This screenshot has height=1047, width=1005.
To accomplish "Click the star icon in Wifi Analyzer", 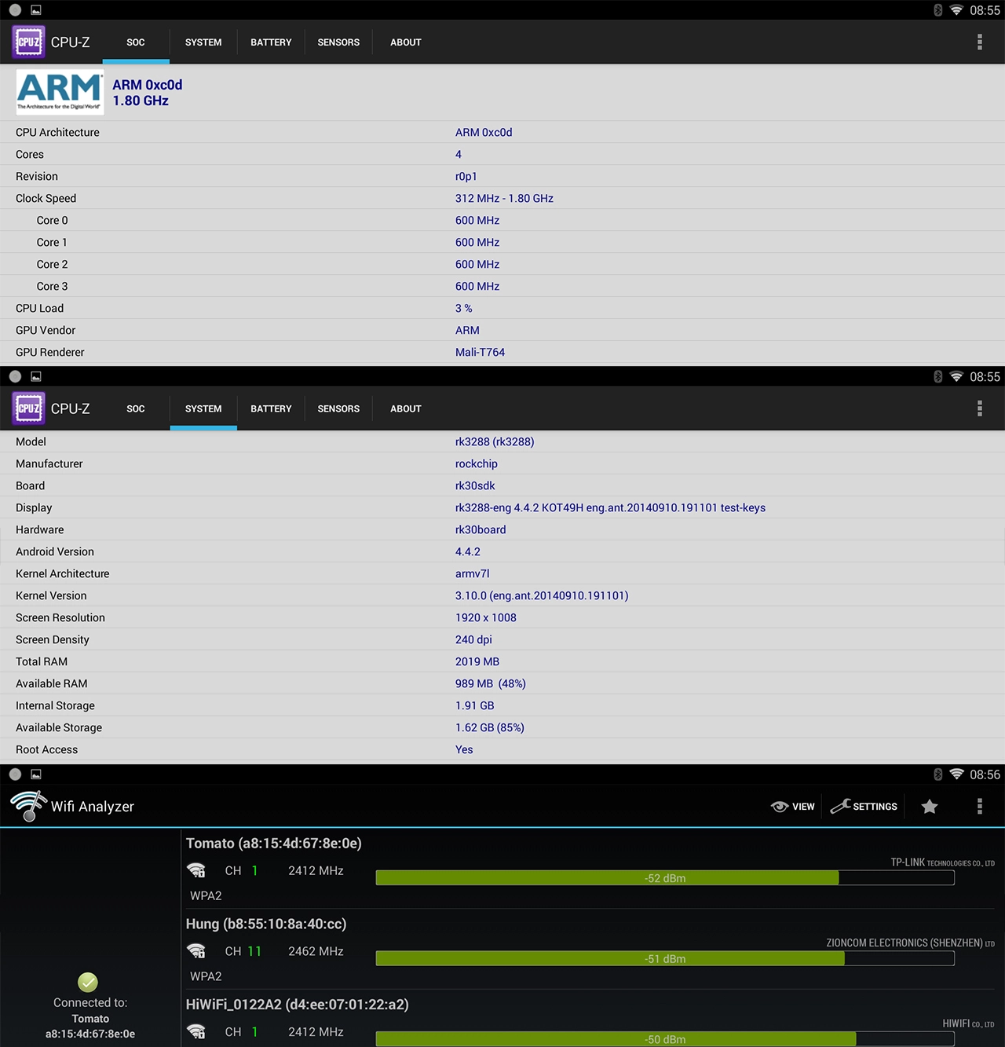I will click(930, 807).
